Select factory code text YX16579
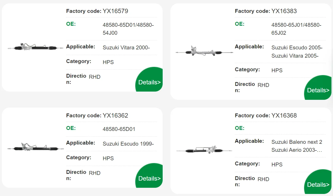 click(x=115, y=11)
